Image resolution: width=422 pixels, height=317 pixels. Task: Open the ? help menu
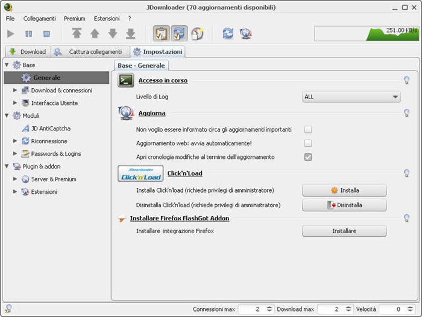pyautogui.click(x=130, y=19)
